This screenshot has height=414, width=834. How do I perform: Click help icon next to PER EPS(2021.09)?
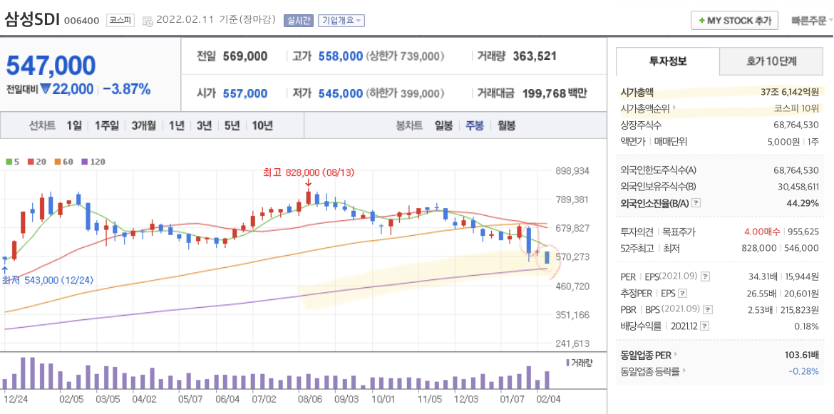click(705, 276)
